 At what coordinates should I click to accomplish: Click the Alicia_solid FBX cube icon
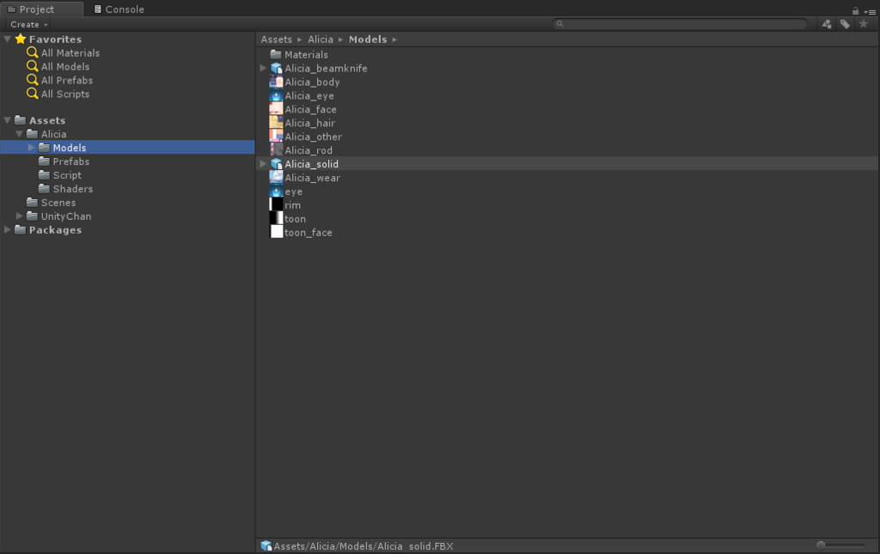[x=276, y=163]
